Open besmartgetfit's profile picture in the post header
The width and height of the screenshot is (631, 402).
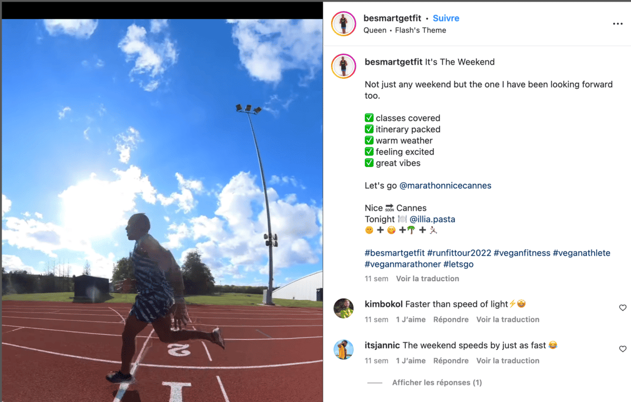coord(343,24)
